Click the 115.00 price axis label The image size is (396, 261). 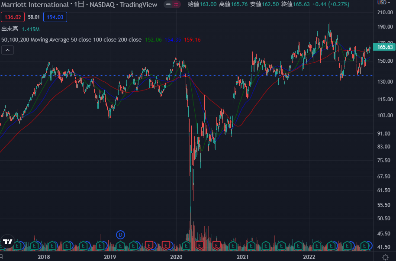[x=385, y=100]
